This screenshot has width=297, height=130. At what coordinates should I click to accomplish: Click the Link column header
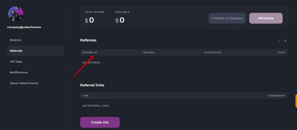tap(85, 96)
